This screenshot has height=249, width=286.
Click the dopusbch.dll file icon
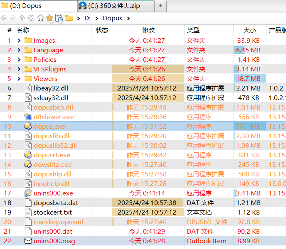(28, 107)
